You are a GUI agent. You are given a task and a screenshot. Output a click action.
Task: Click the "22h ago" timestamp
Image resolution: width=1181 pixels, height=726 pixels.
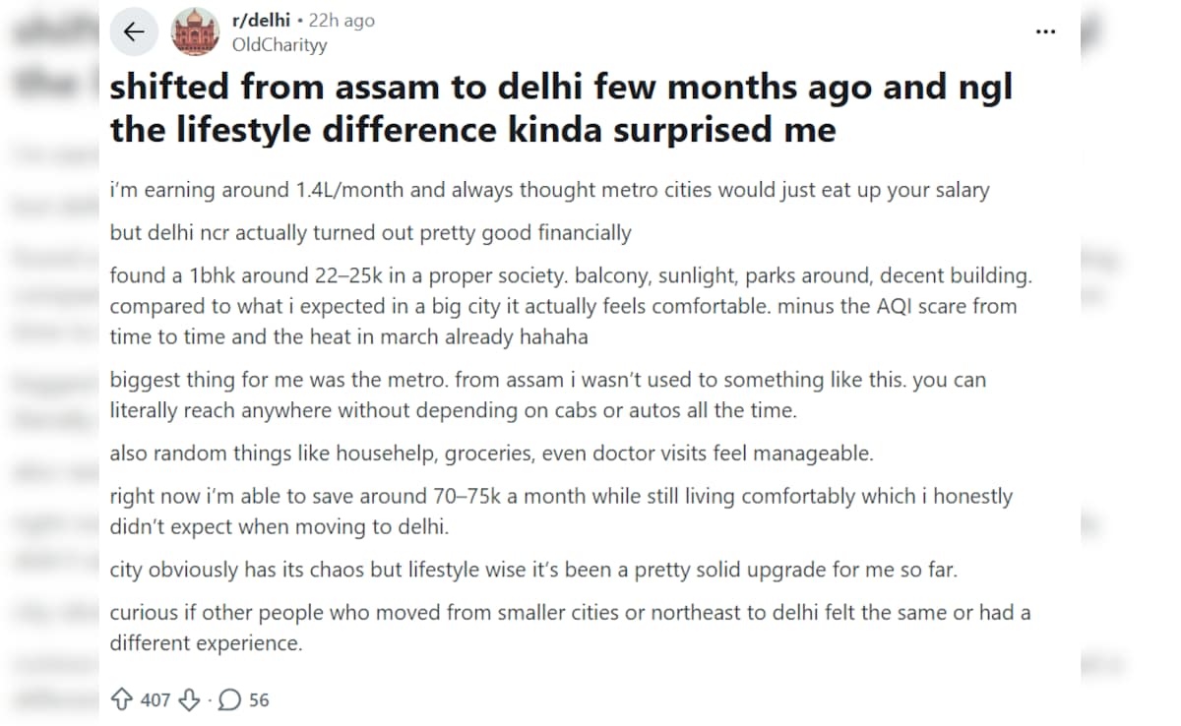(342, 21)
